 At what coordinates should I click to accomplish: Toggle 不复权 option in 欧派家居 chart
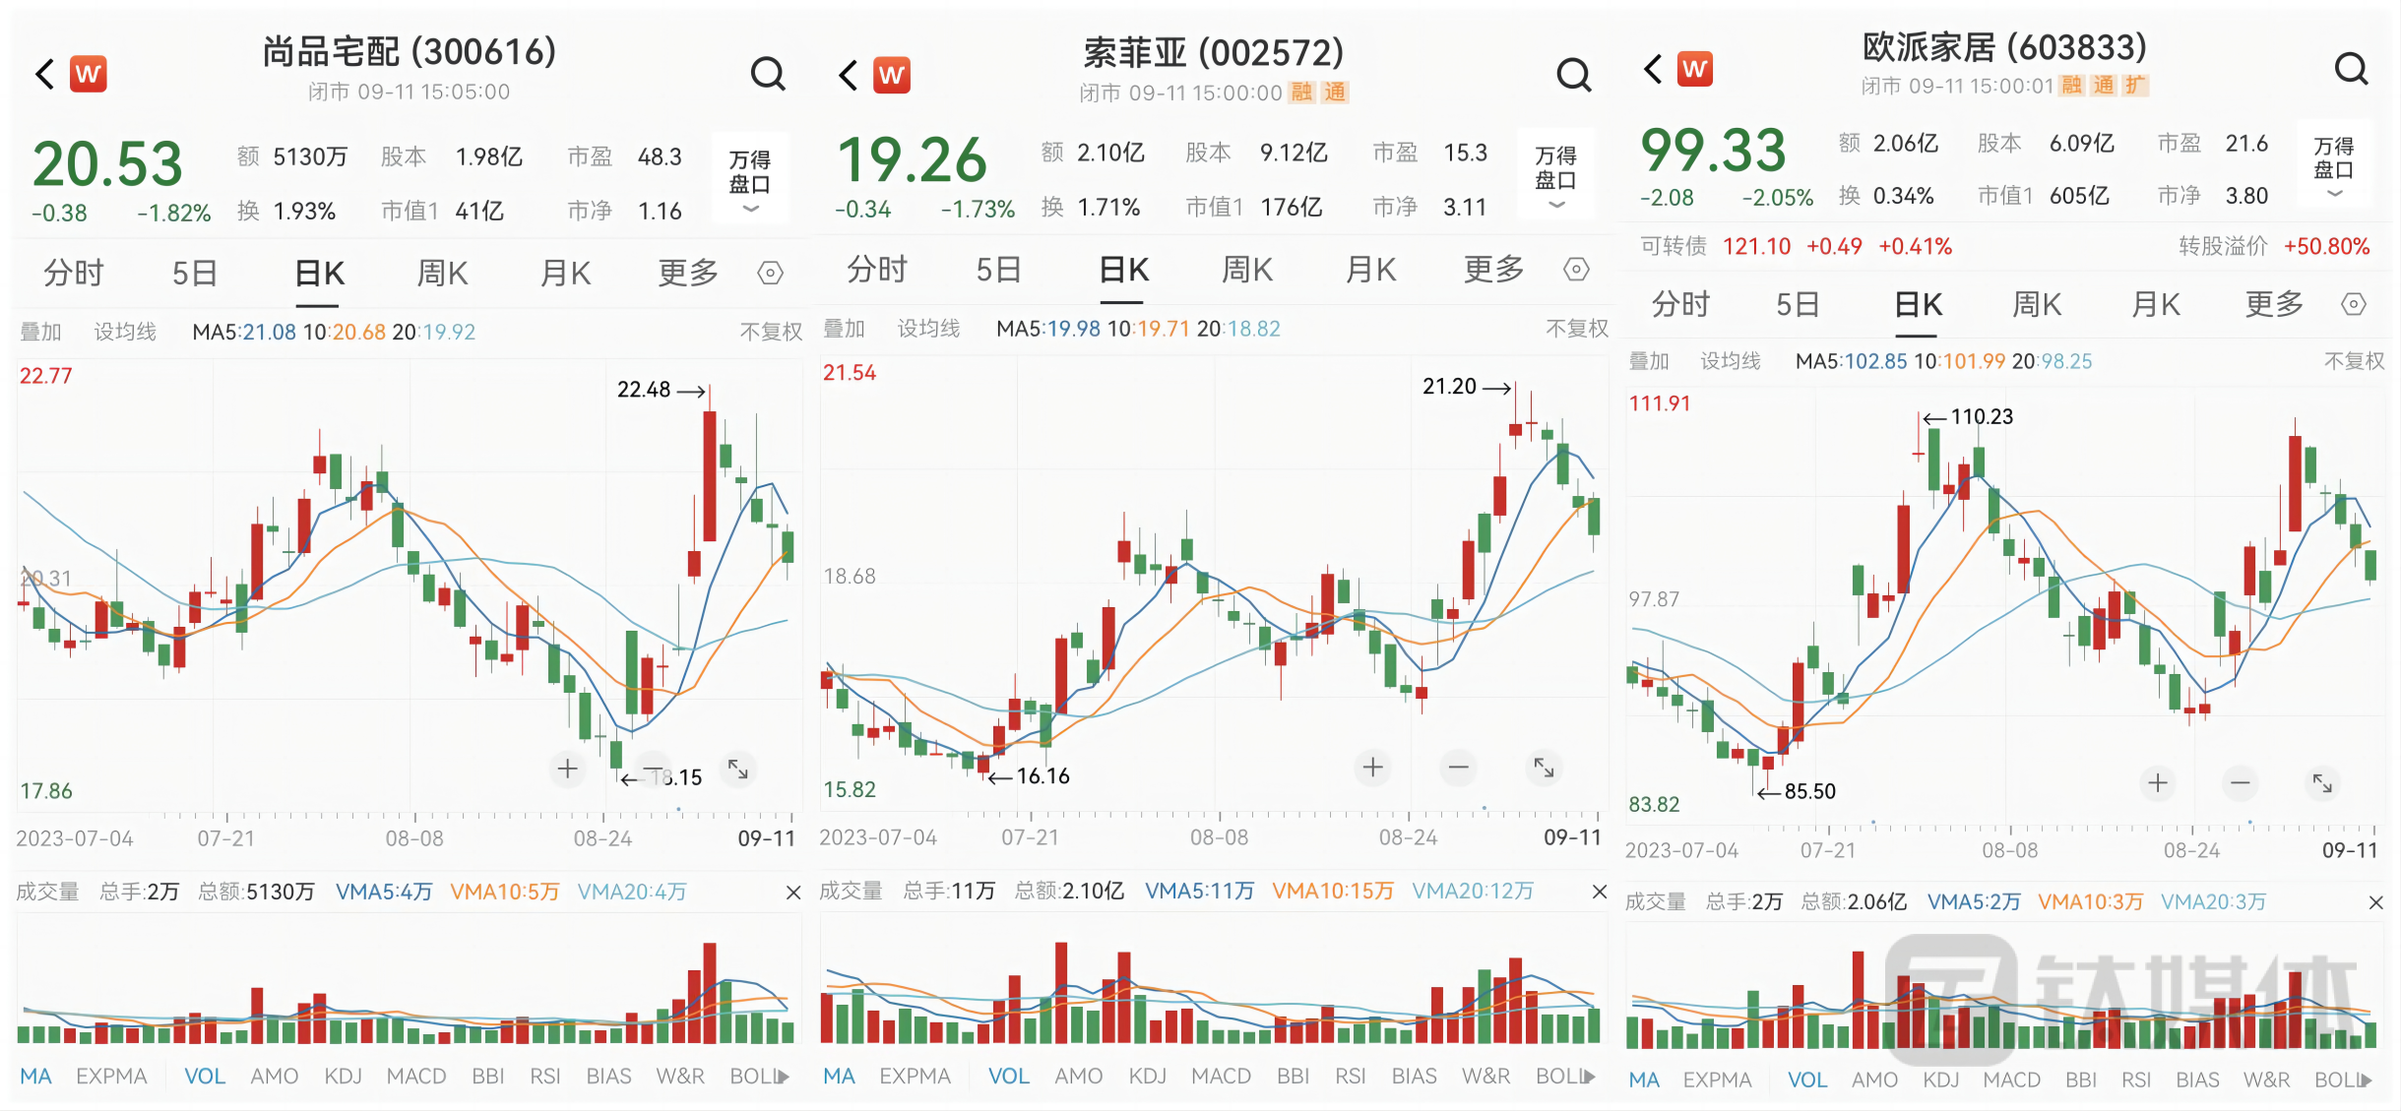2354,361
